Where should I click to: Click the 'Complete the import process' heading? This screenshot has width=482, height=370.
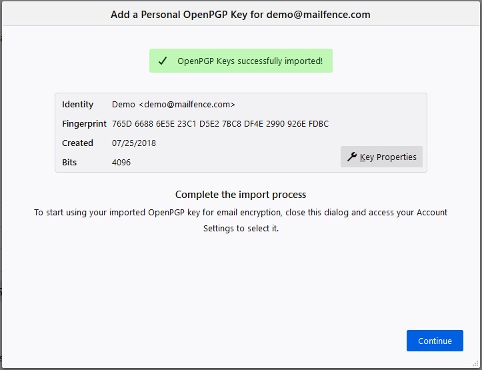[x=241, y=195]
